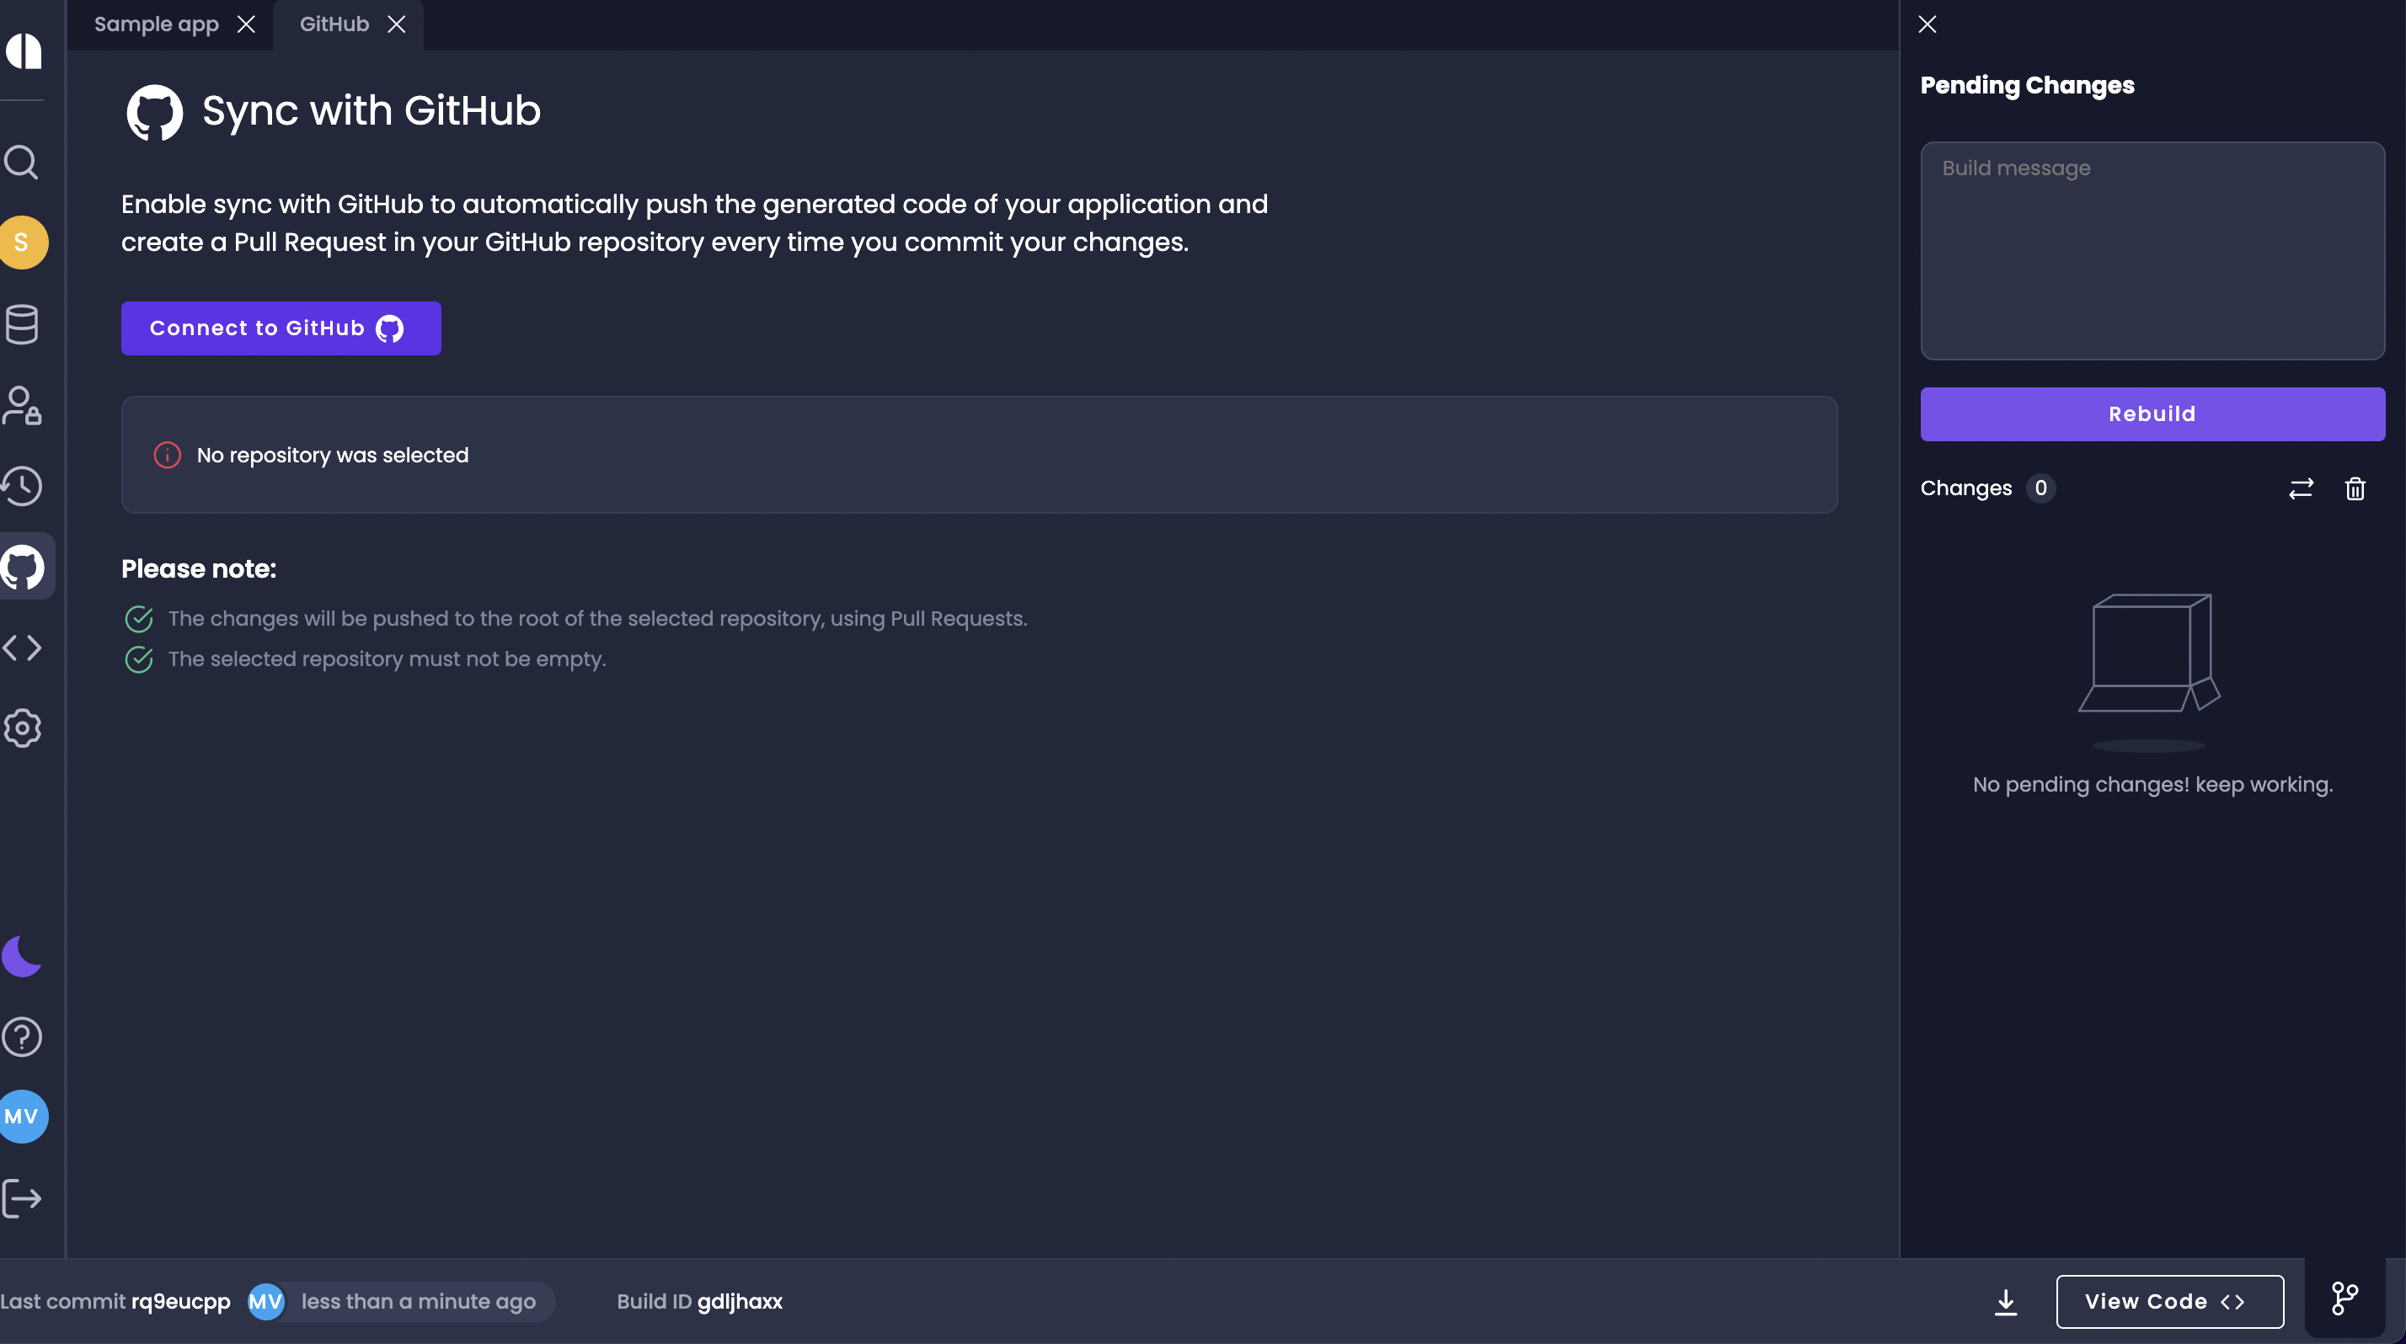Open the help icon
This screenshot has height=1344, width=2406.
[x=22, y=1036]
